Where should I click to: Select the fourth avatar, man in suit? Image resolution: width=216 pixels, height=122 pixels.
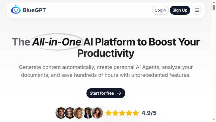pyautogui.click(x=88, y=113)
